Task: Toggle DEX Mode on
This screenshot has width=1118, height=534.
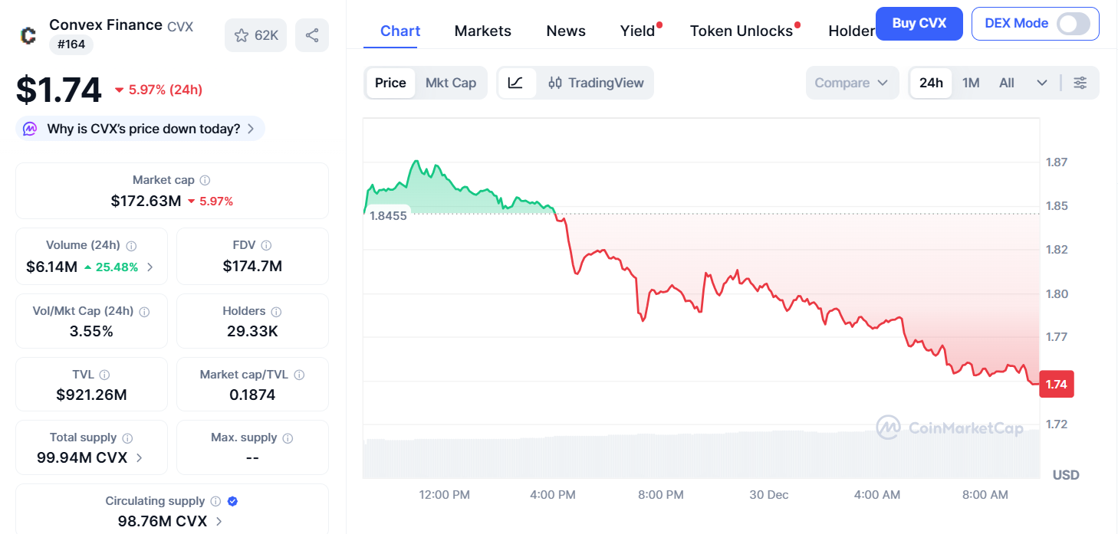Action: click(x=1074, y=24)
